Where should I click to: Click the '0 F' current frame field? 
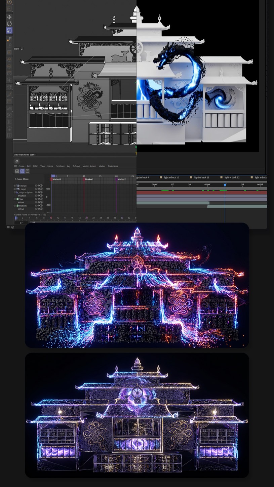click(x=21, y=223)
